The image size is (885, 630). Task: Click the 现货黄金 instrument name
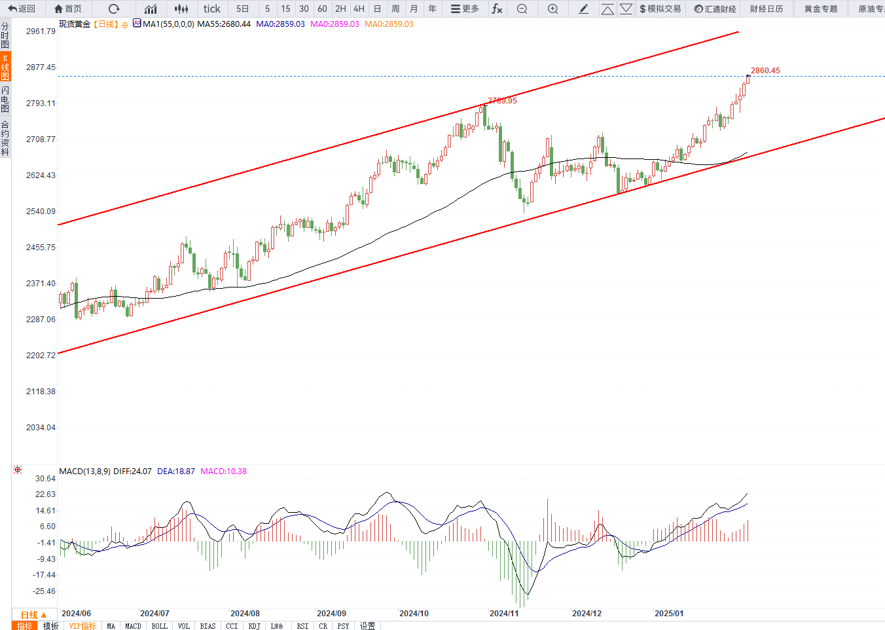click(75, 24)
